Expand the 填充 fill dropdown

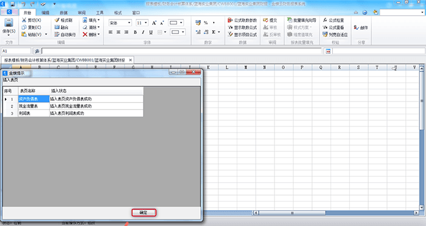coord(99,20)
